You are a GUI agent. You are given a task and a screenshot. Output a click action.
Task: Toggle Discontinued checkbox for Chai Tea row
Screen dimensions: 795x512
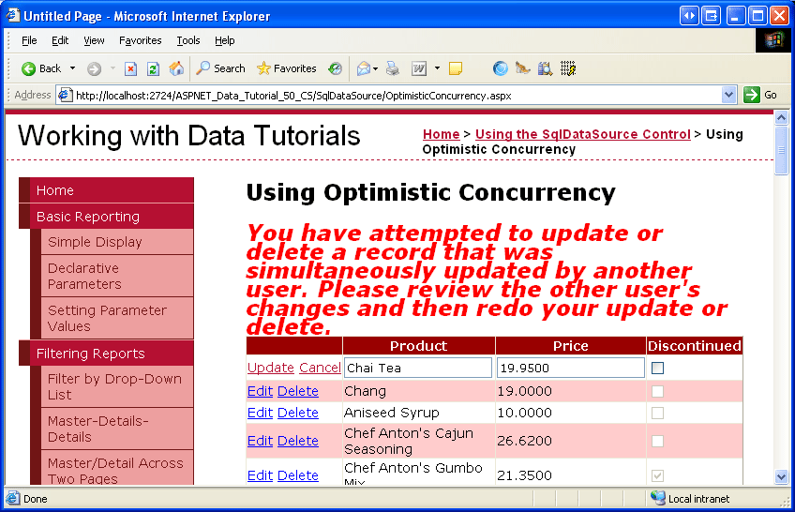pos(657,368)
